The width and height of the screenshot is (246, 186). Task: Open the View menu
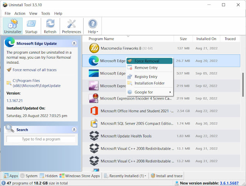(33, 14)
